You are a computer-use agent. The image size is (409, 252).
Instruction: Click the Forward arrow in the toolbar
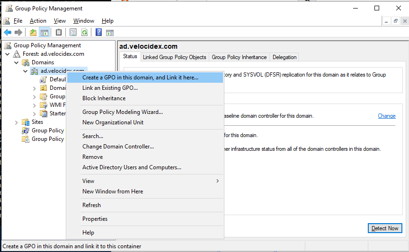[18, 32]
